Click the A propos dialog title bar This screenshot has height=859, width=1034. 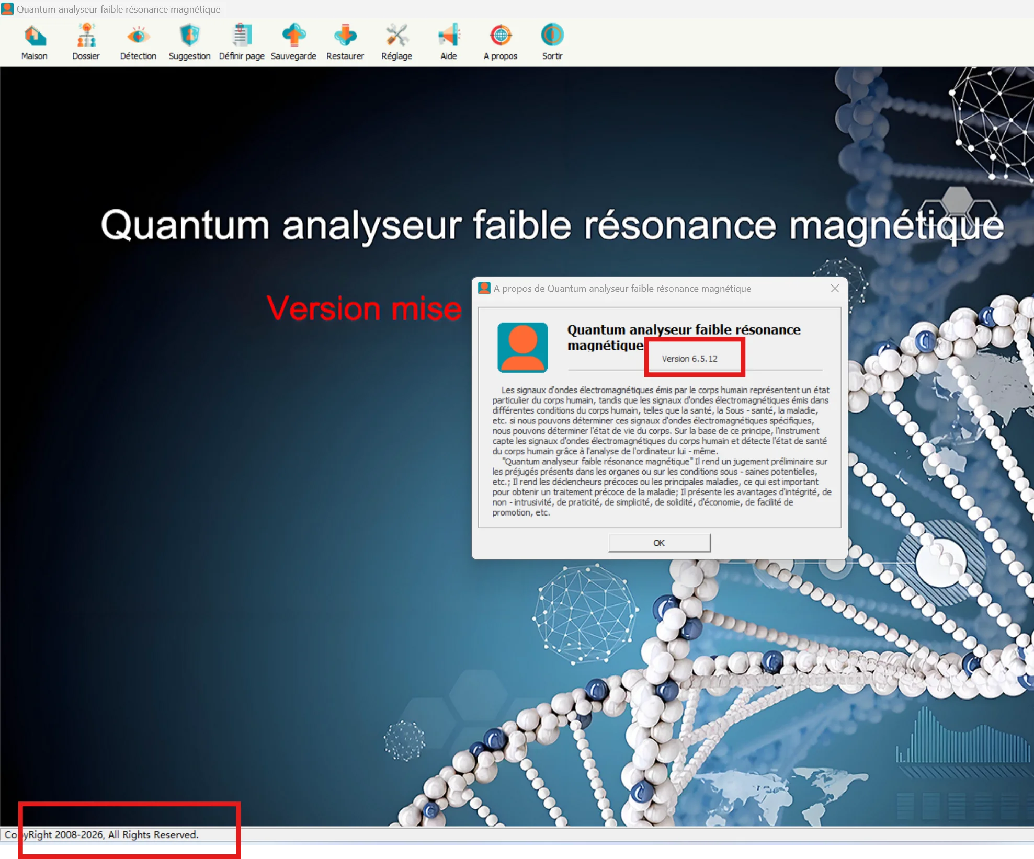622,289
